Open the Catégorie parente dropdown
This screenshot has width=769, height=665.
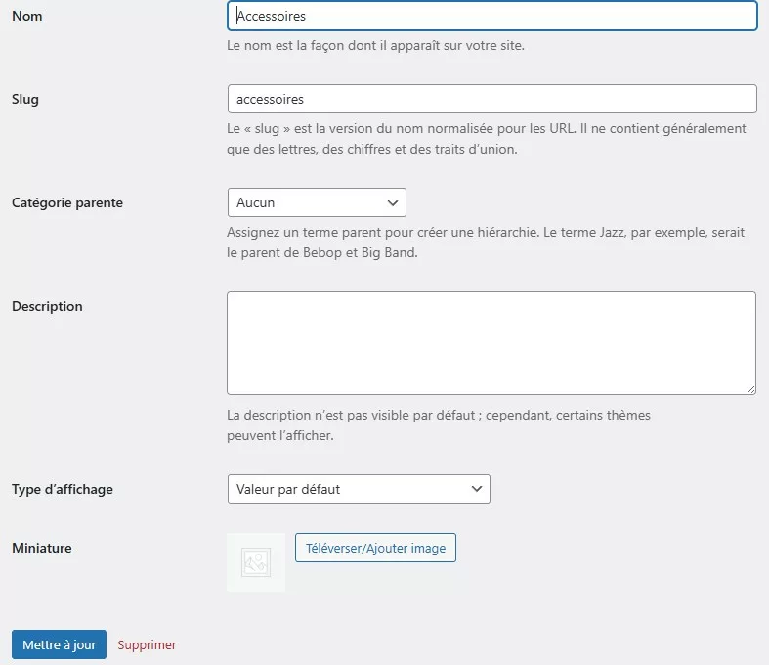(316, 202)
